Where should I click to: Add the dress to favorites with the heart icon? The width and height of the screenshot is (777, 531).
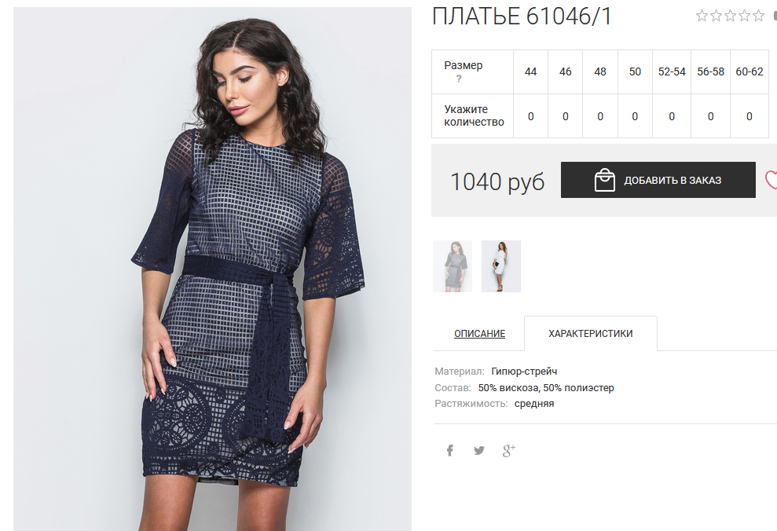pyautogui.click(x=771, y=179)
